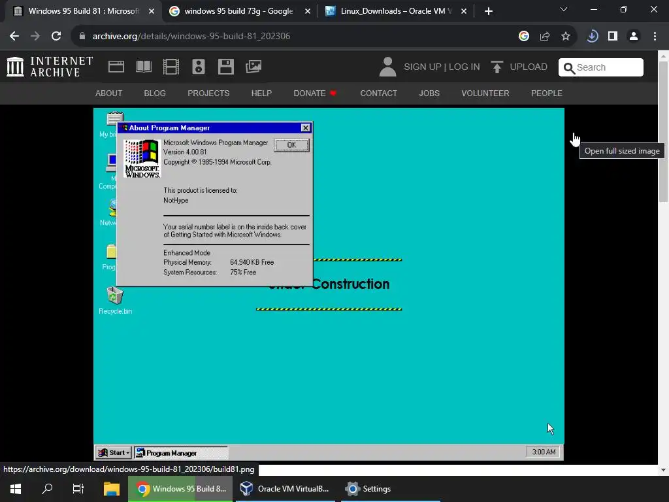This screenshot has width=669, height=502.
Task: Open the Audio speaker icon
Action: [x=199, y=67]
